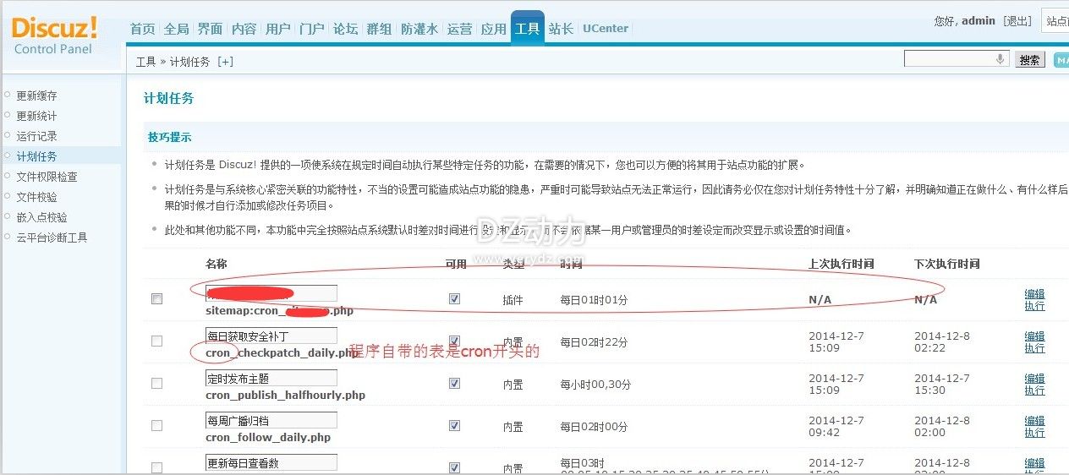Viewport: 1069px width, 475px height.
Task: Tick the selection checkbox for 定时发布主题 row
Action: (156, 384)
